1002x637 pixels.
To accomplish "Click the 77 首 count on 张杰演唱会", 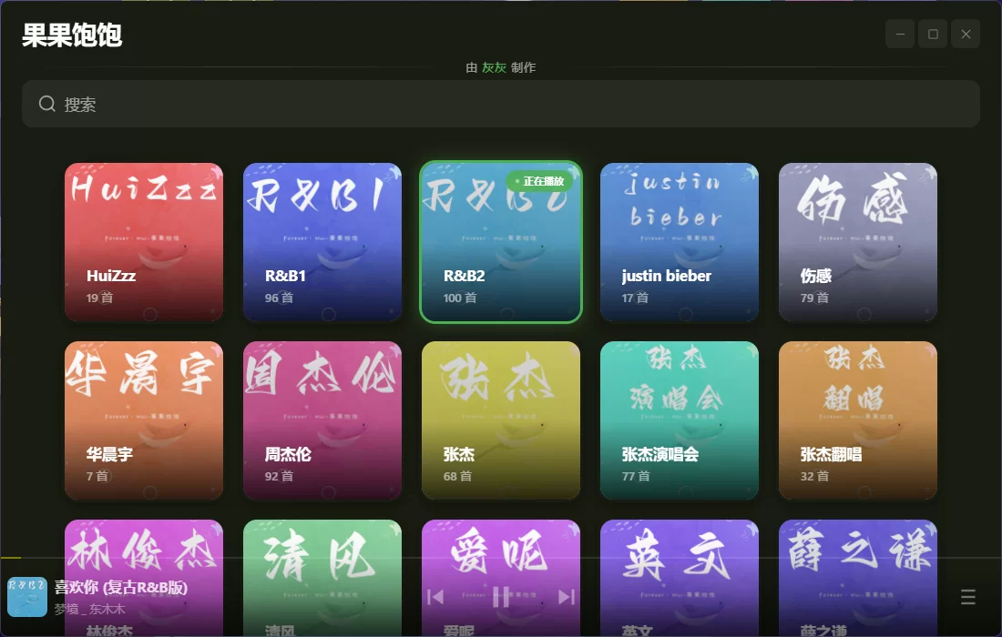I will [x=636, y=476].
